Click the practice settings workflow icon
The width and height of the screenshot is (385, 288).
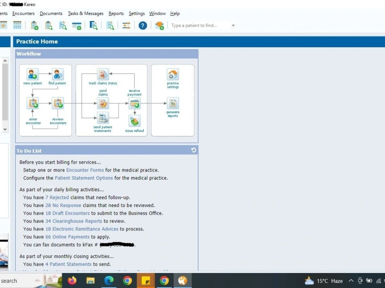173,74
